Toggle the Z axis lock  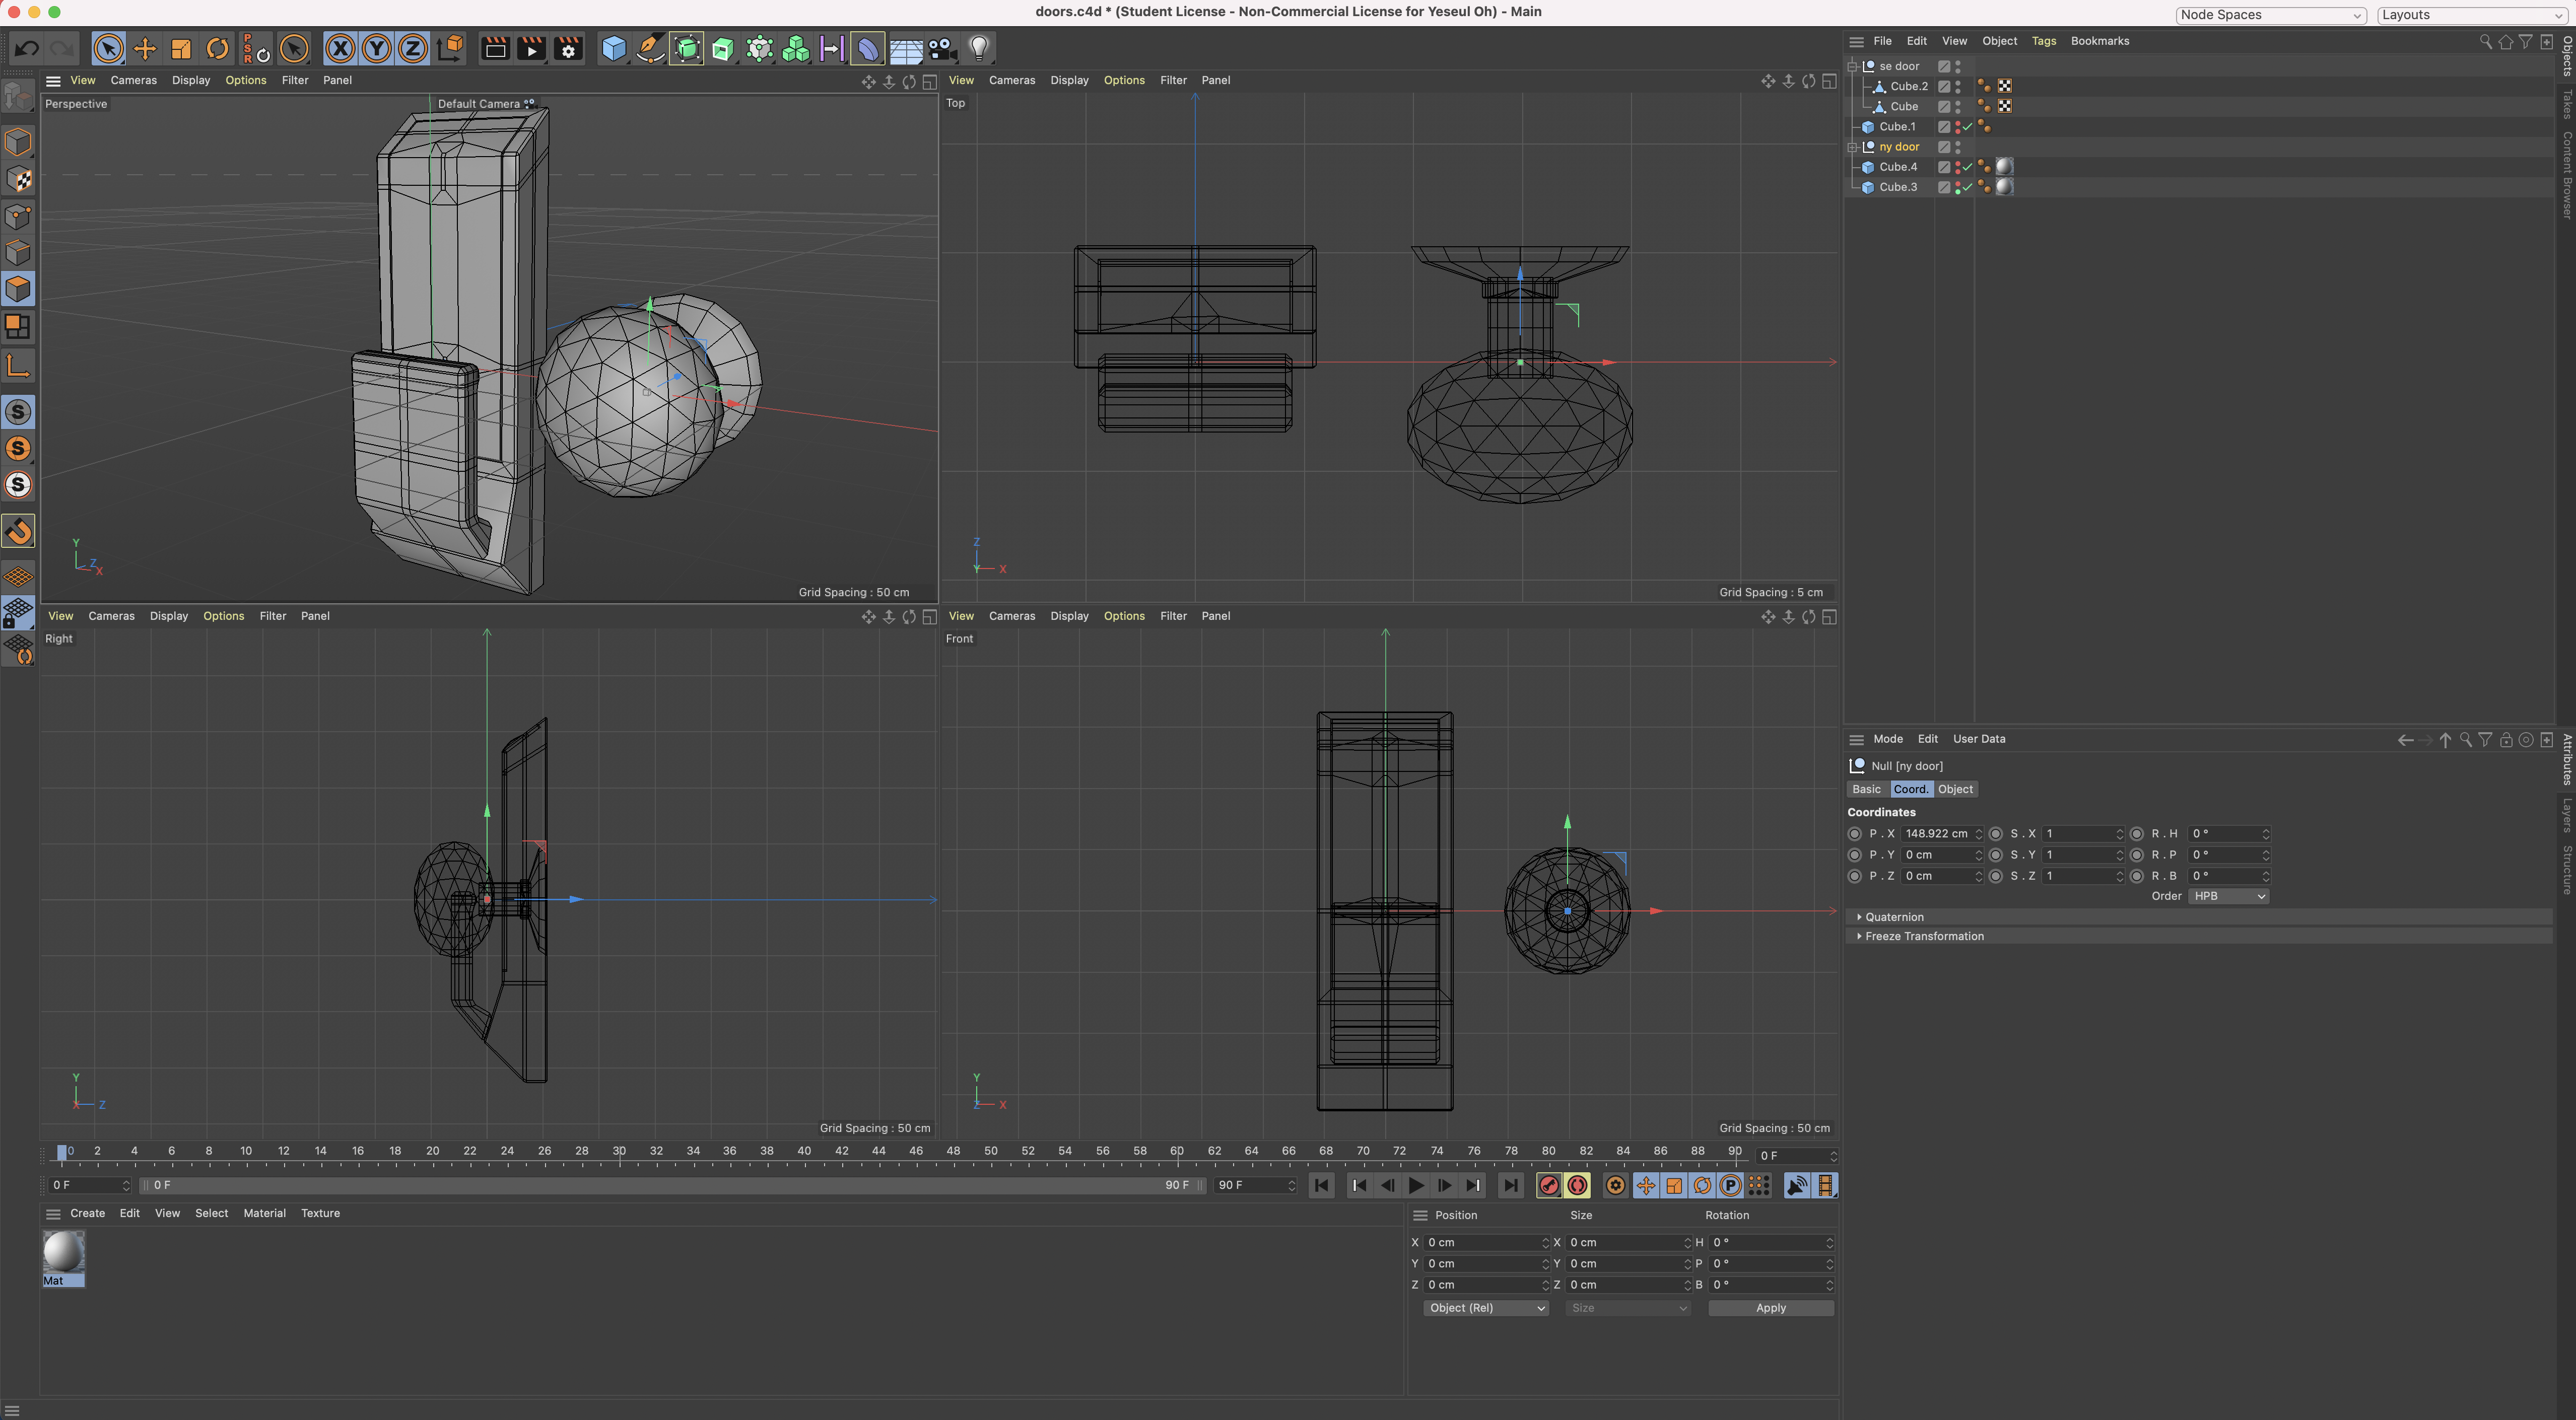coord(412,48)
